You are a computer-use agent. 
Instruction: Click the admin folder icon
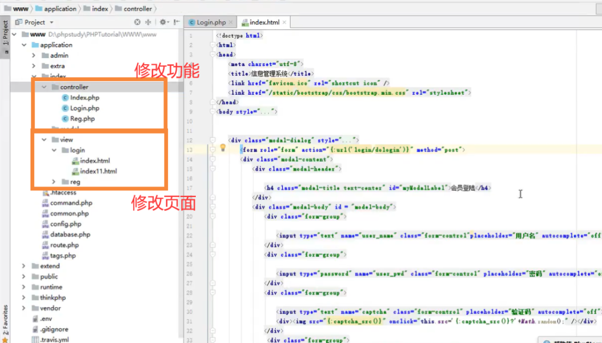45,55
